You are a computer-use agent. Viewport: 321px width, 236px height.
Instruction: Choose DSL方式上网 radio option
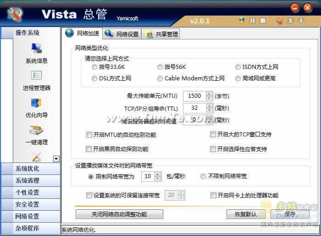tap(94, 79)
